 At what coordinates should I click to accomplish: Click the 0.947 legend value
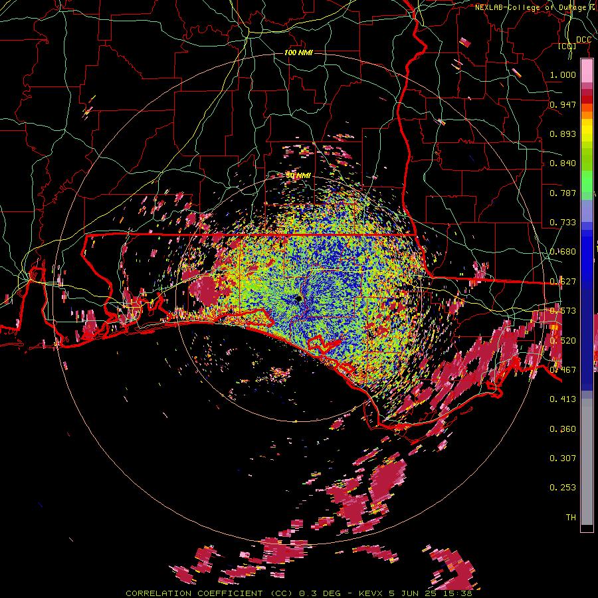563,104
